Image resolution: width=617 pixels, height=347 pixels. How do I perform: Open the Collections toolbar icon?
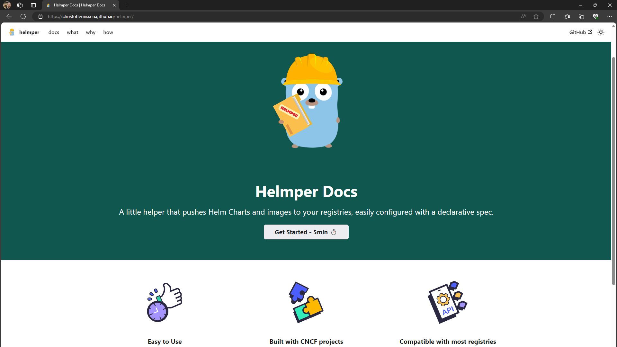coord(581,16)
